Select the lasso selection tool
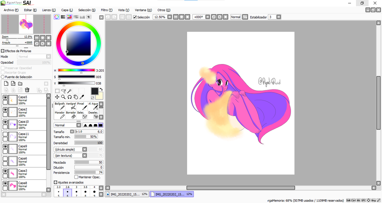The width and height of the screenshot is (382, 203). [63, 91]
